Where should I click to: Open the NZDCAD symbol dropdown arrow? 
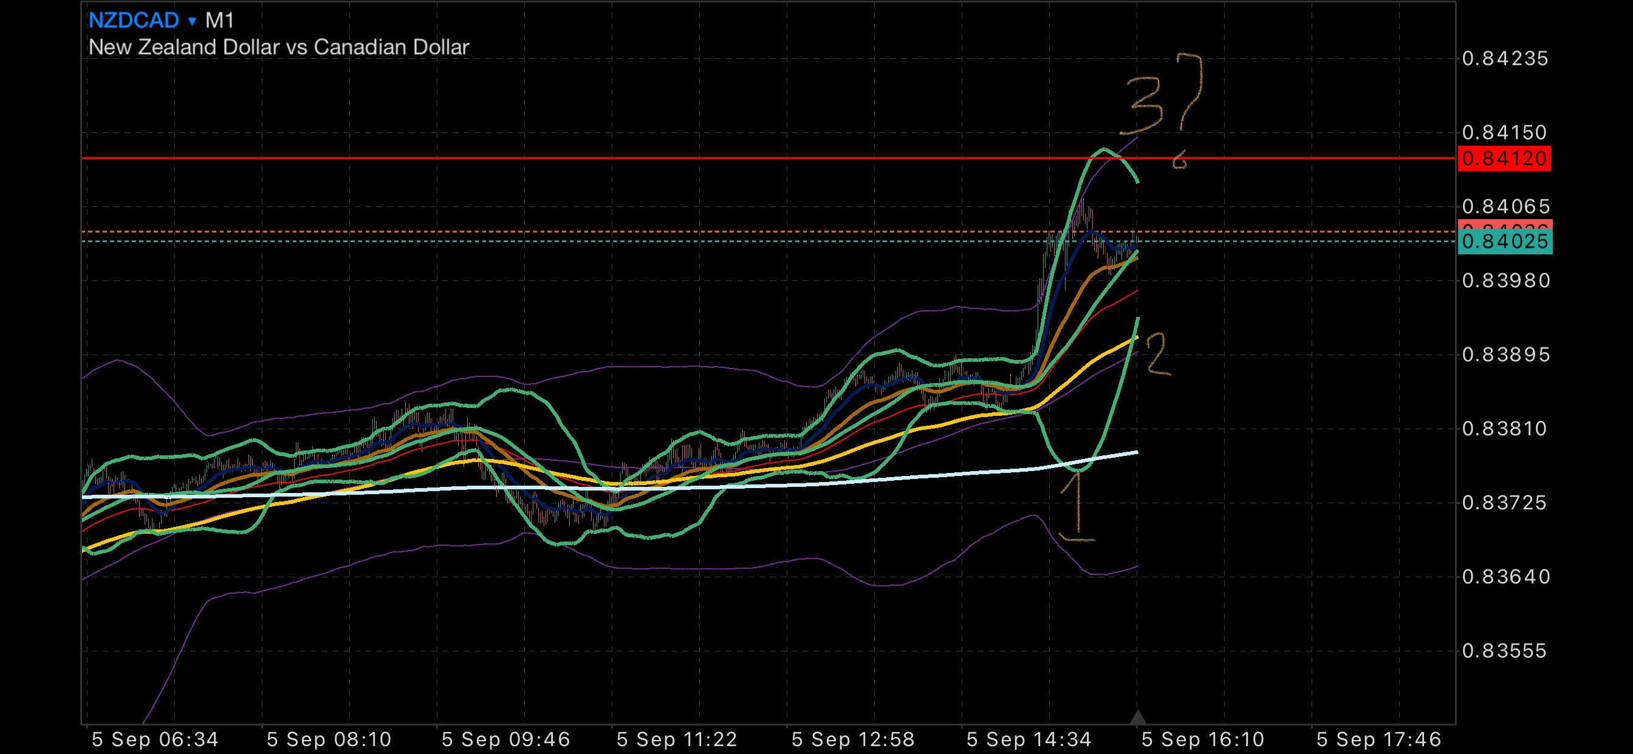click(x=192, y=21)
